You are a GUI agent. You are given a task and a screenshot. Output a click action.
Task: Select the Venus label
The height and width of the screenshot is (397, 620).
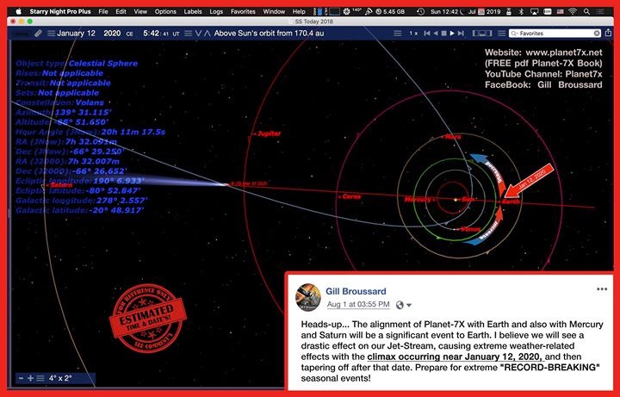[470, 229]
